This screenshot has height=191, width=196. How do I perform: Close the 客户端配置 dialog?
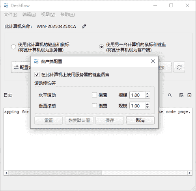click(153, 61)
